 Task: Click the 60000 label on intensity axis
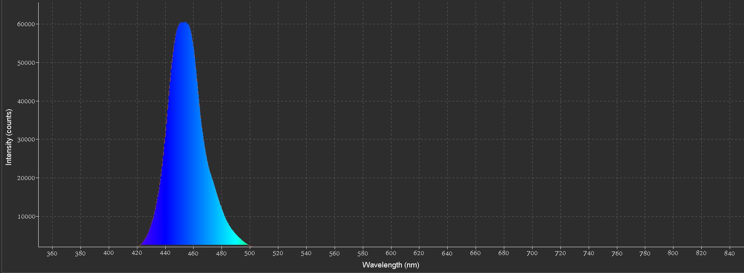tap(25, 24)
